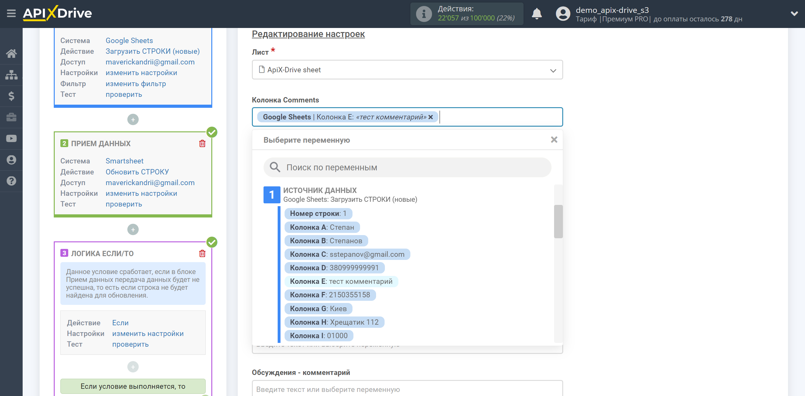Select variable Колонка B: Степанов
The height and width of the screenshot is (396, 805).
(326, 241)
